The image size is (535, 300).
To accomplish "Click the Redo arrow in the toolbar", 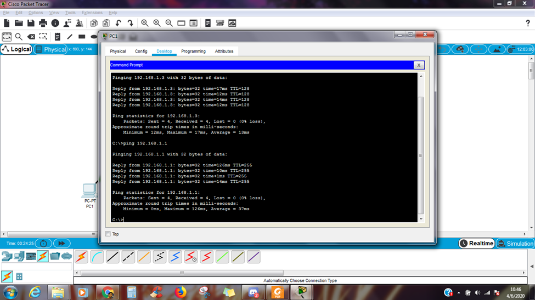I will (x=131, y=23).
